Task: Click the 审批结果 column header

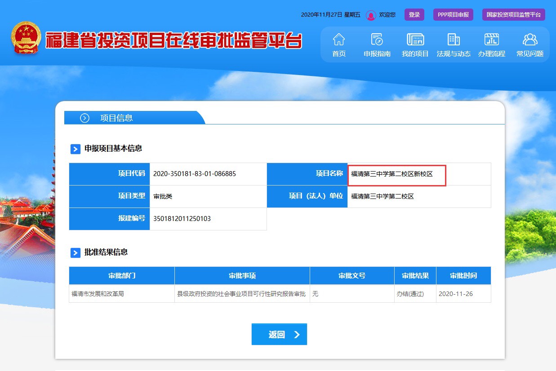Action: point(415,275)
